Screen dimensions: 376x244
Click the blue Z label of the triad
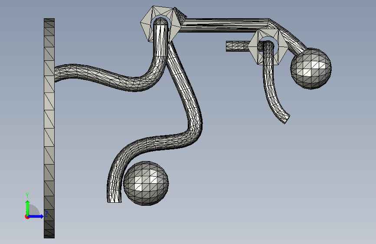coord(46,214)
